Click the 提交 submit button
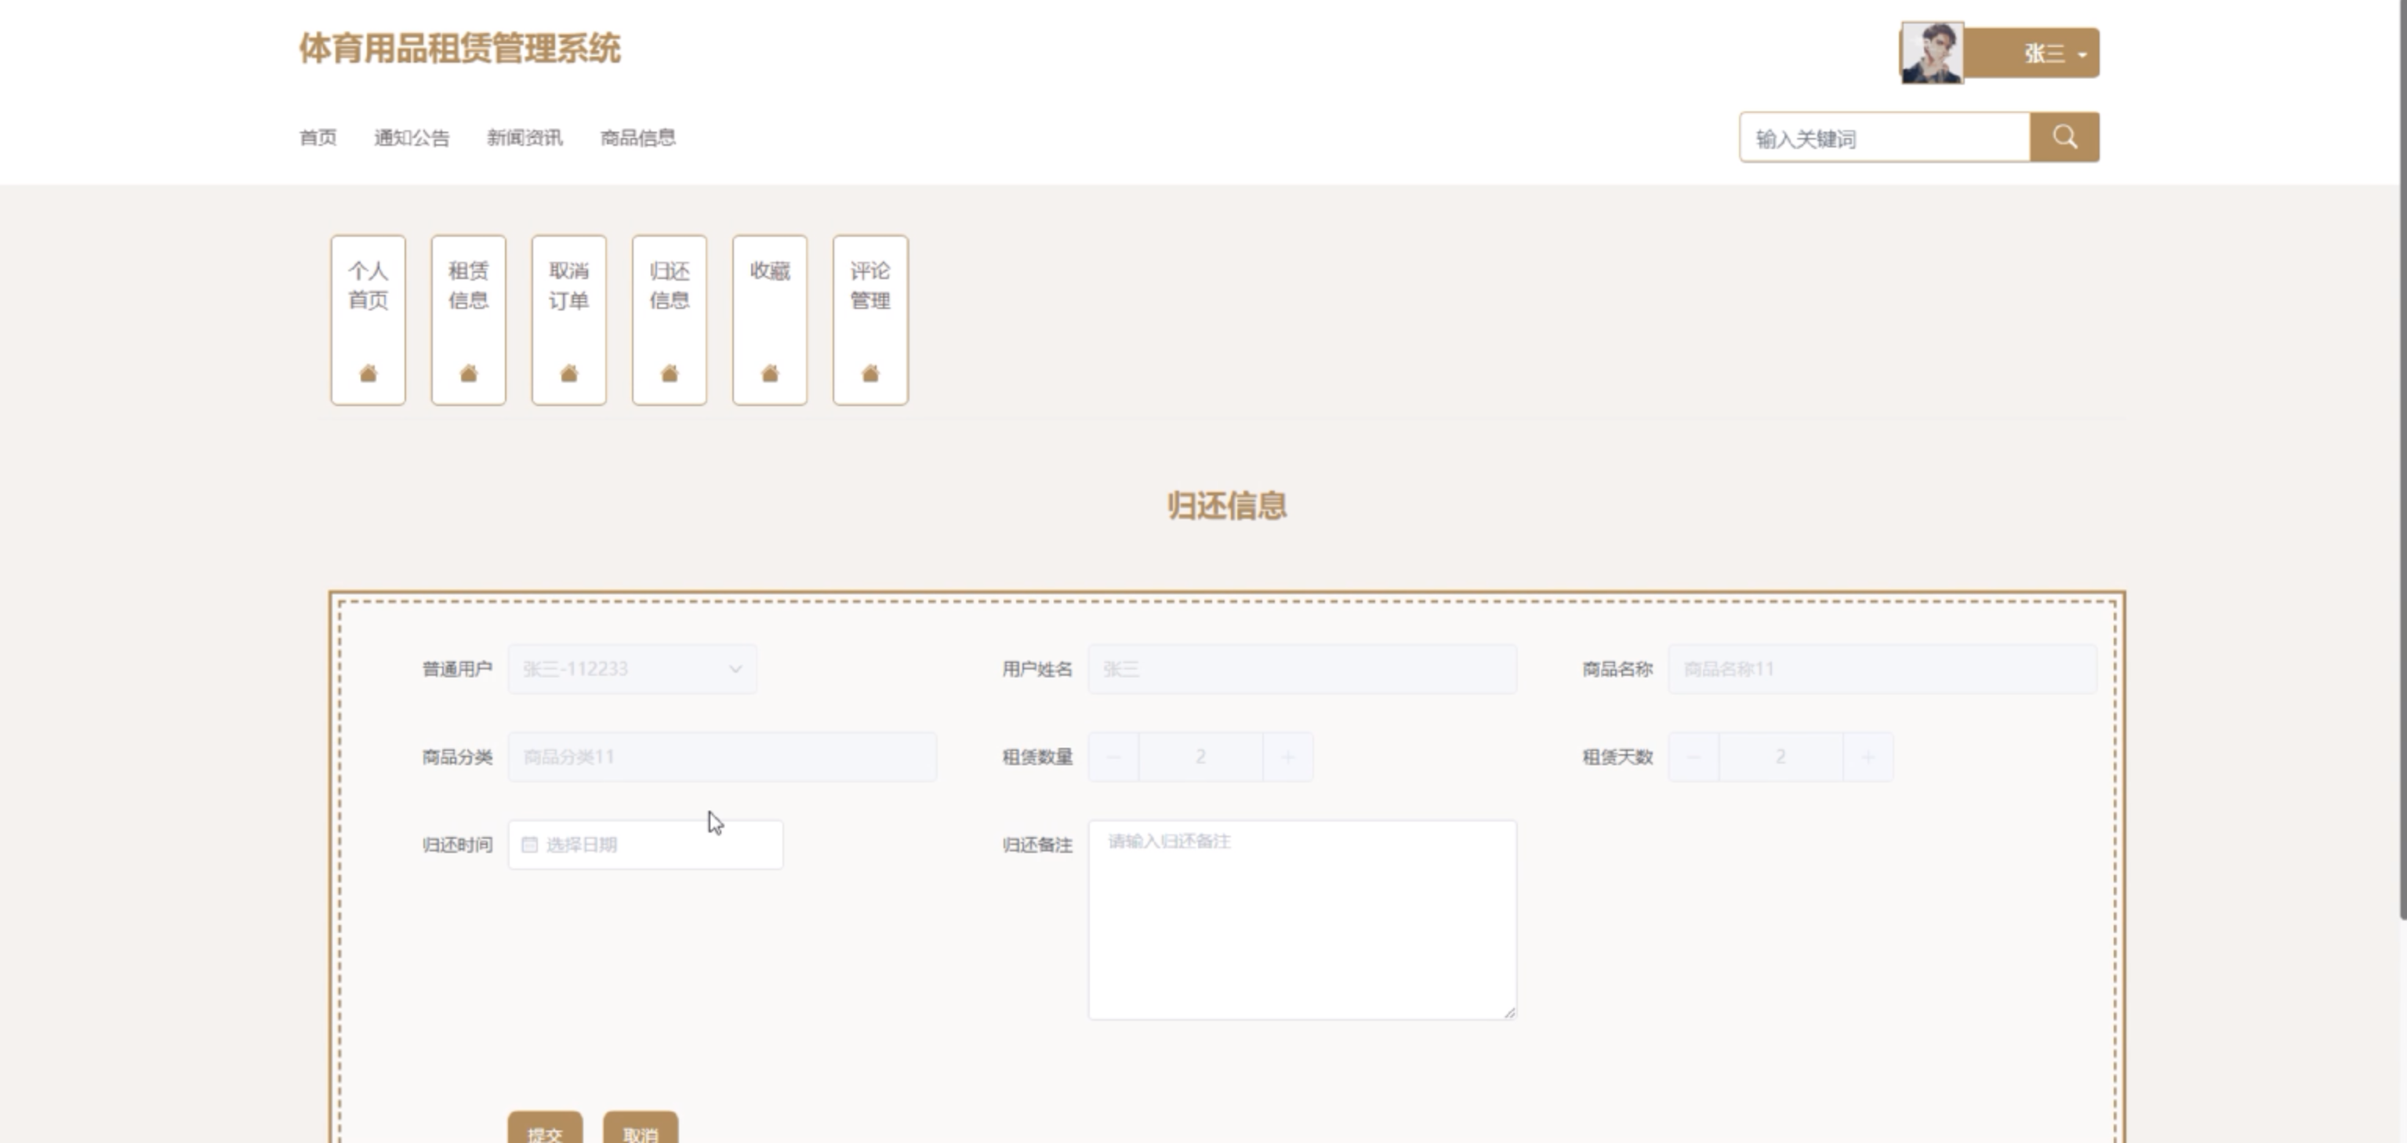Image resolution: width=2407 pixels, height=1143 pixels. click(x=545, y=1132)
